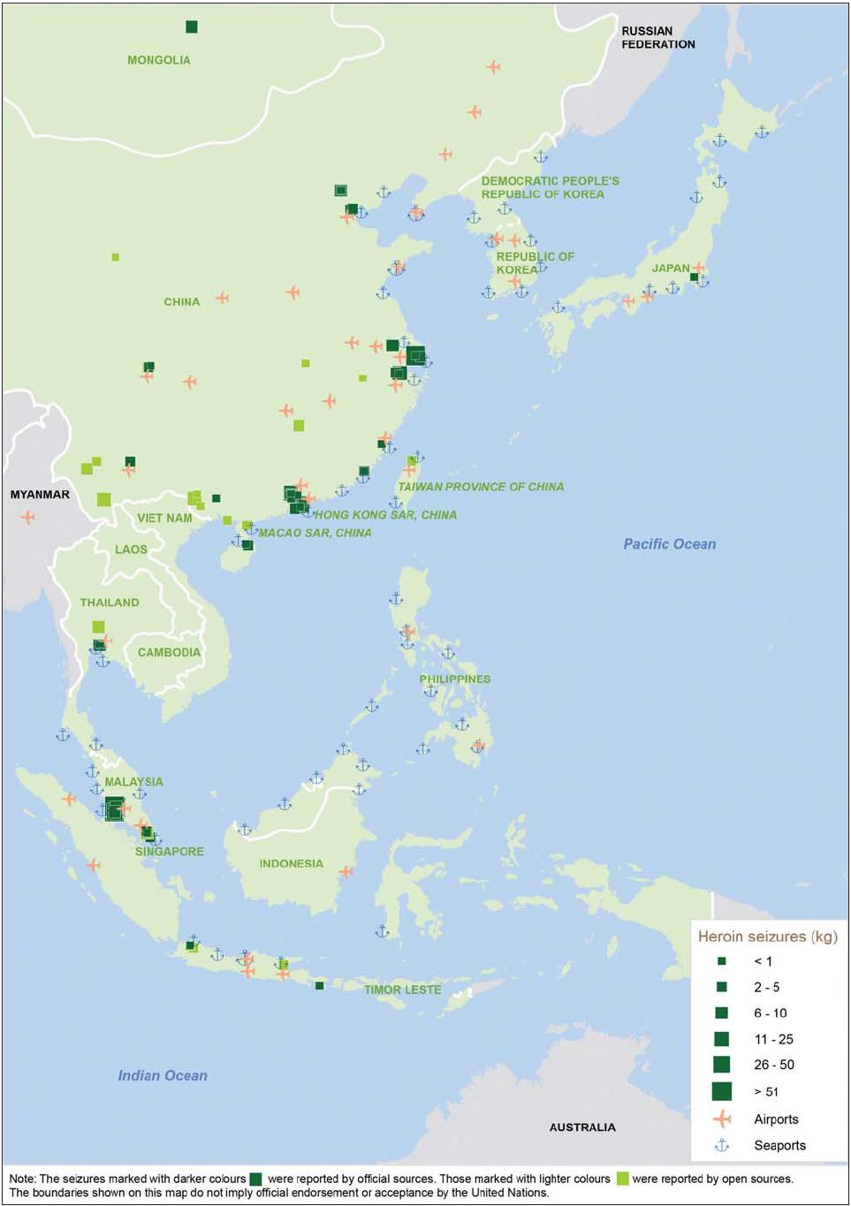Click the dark square west of Timor Leste

tap(320, 985)
